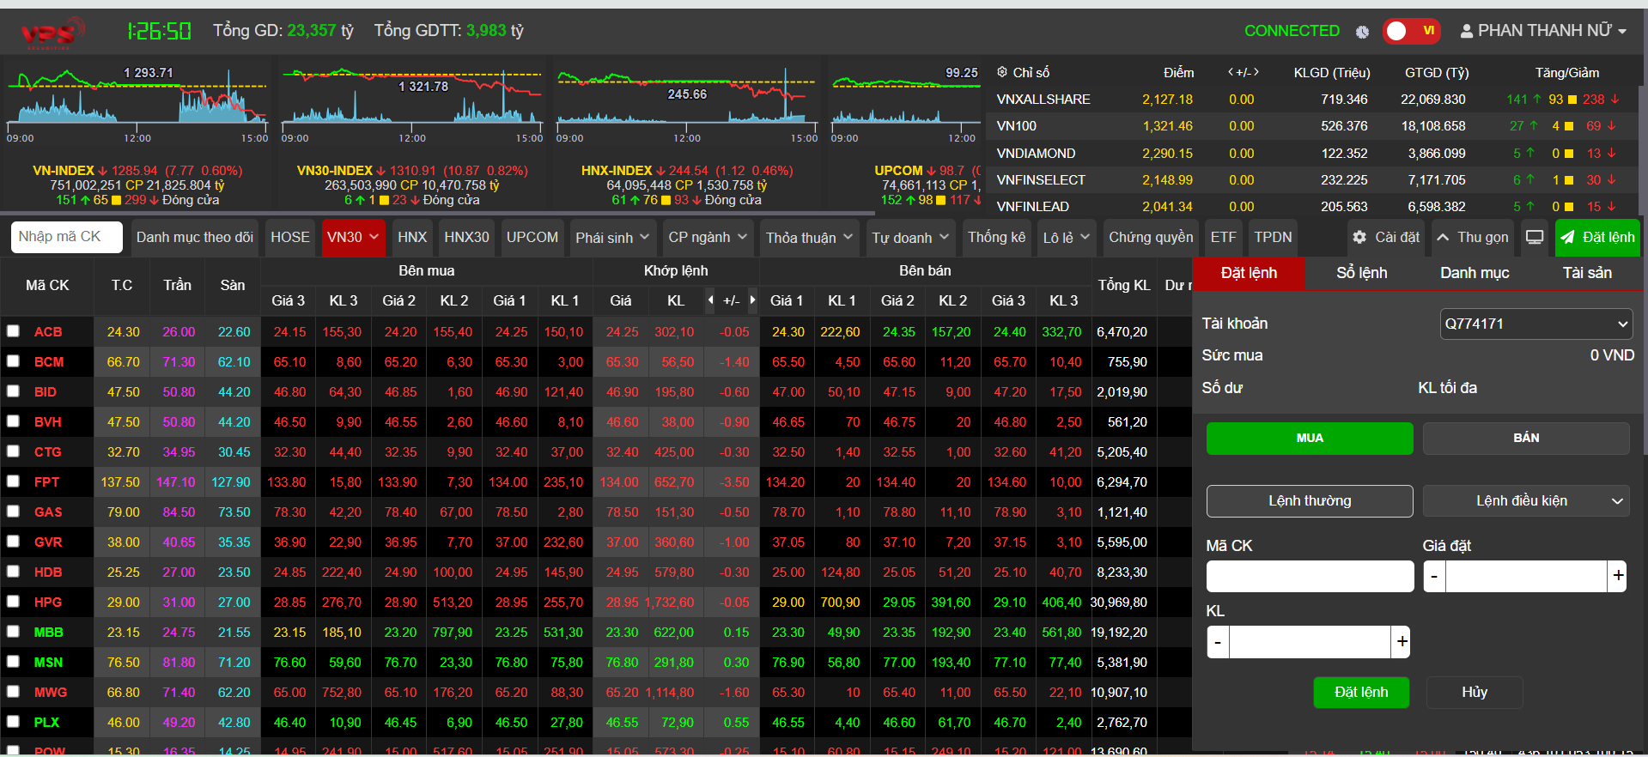Open the VN30-INDEX mini chart
The height and width of the screenshot is (757, 1648).
click(412, 103)
